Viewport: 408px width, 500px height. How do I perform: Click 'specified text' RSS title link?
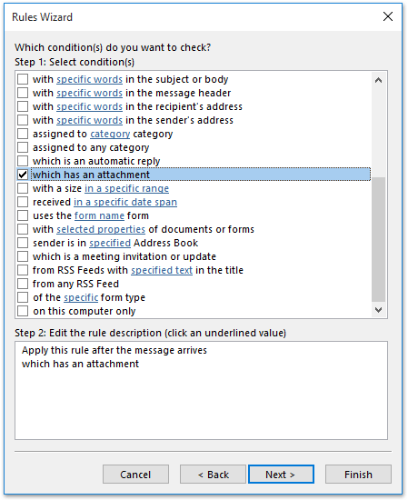point(162,270)
